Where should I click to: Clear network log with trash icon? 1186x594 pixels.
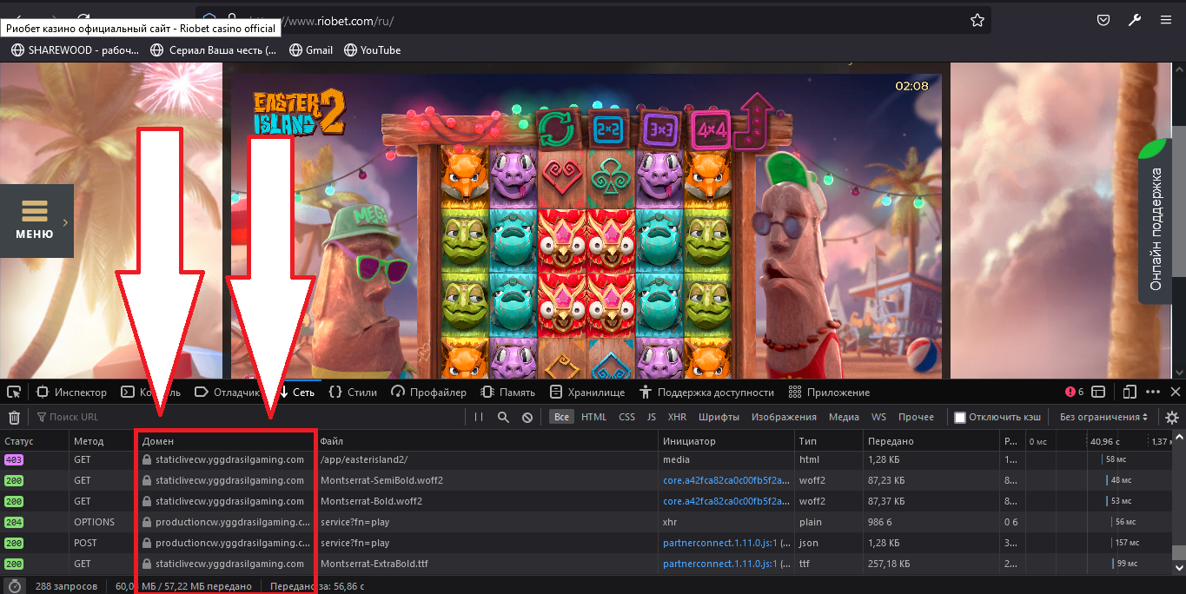click(14, 417)
